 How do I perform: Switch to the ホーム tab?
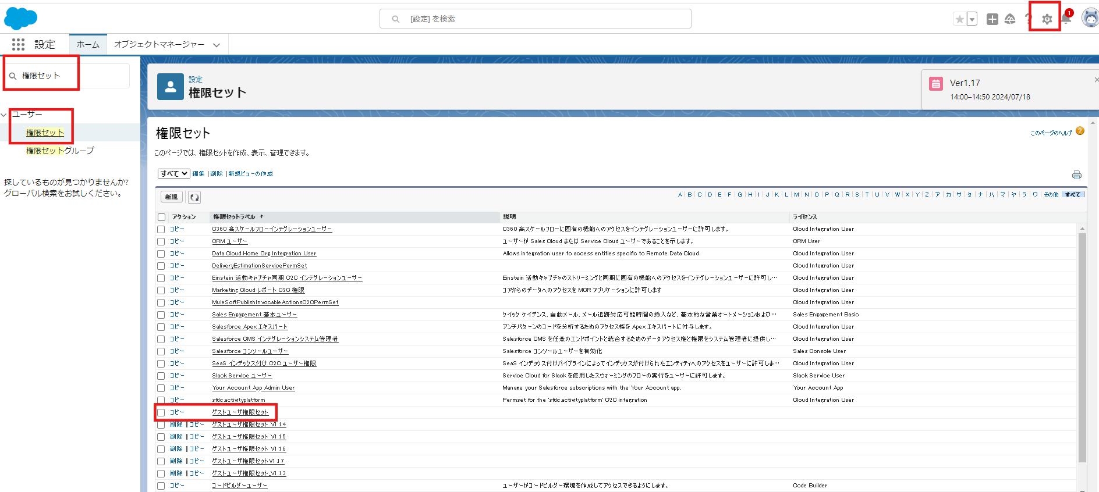pyautogui.click(x=88, y=44)
